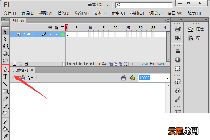Image resolution: width=210 pixels, height=140 pixels.
Task: Select the Paint Bucket tool
Action: (x=5, y=129)
